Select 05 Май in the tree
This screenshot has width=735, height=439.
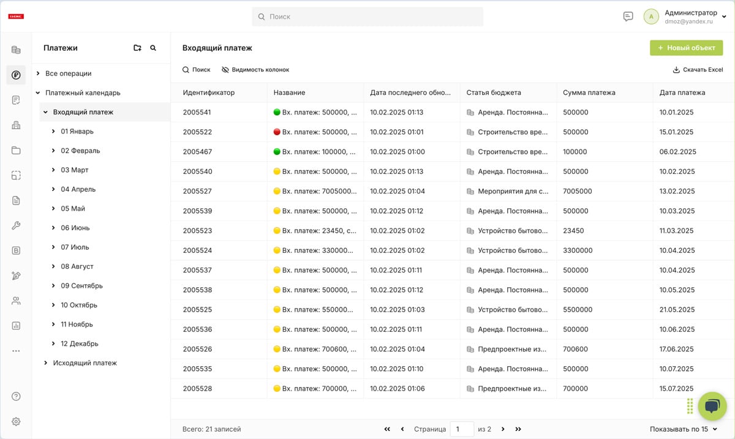72,208
